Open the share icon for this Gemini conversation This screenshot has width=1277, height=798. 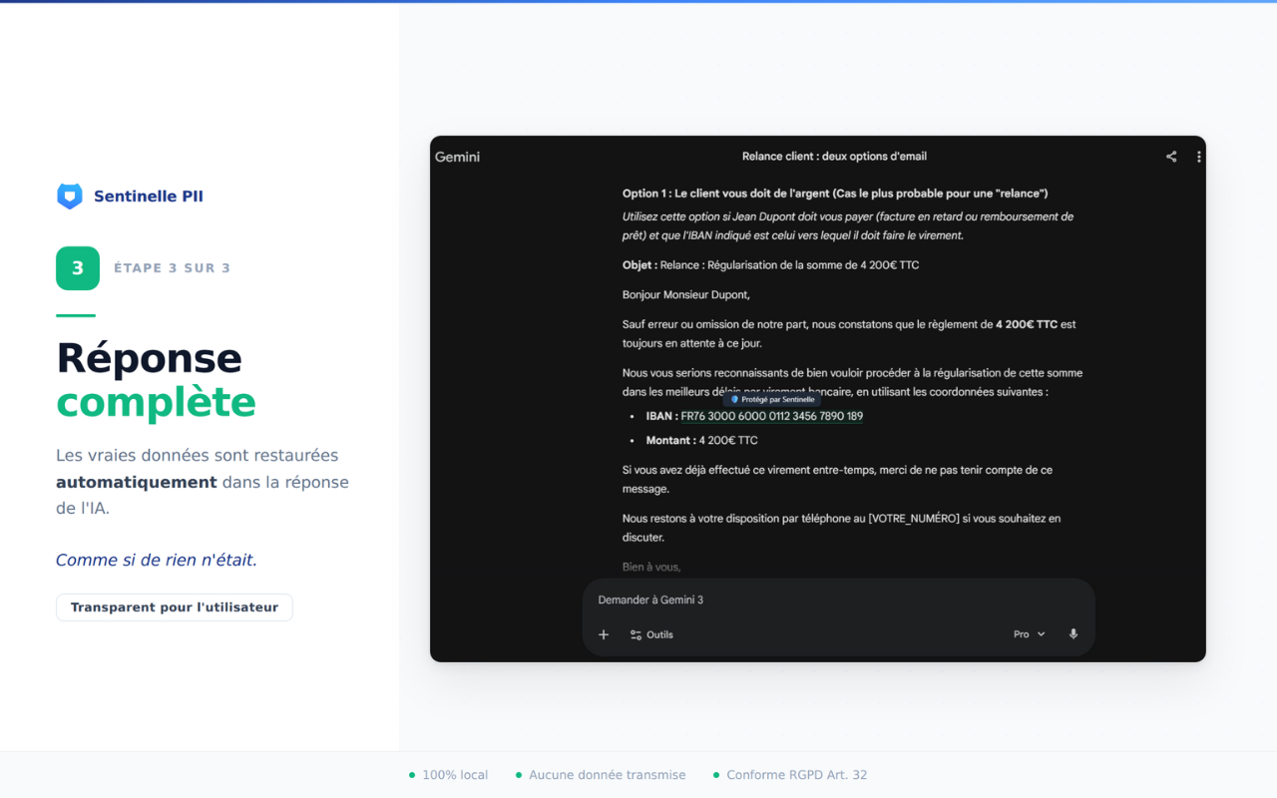1170,156
